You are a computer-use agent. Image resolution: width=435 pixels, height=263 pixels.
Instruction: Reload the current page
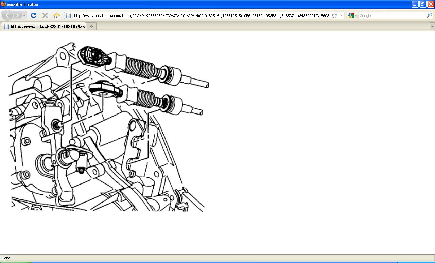tap(33, 15)
